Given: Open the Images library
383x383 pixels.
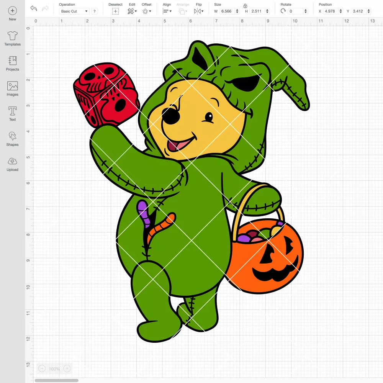Looking at the screenshot, I should click(x=13, y=89).
